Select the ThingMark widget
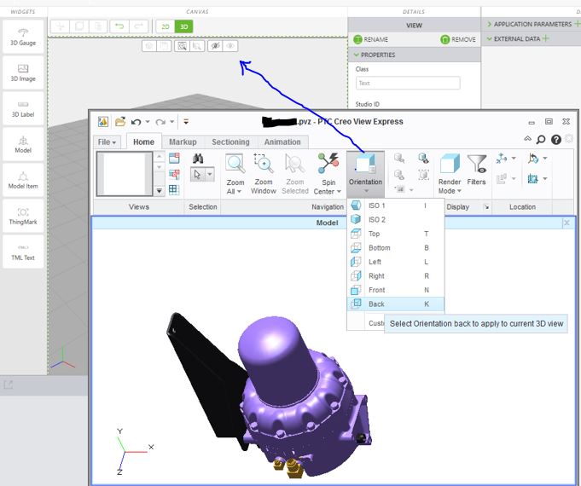The image size is (581, 486). click(x=23, y=217)
